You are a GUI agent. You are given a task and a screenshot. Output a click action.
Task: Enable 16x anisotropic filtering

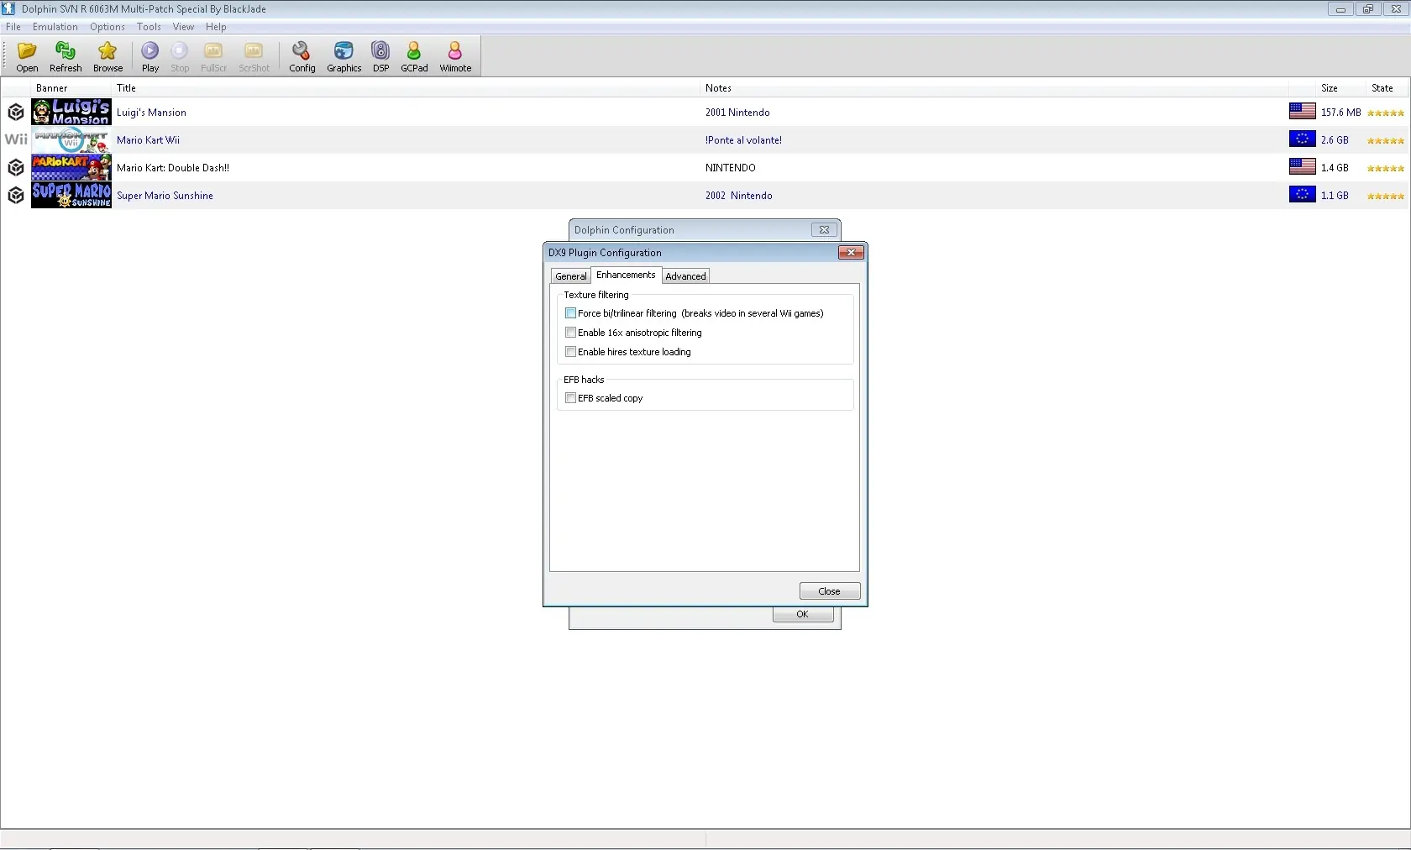coord(571,333)
